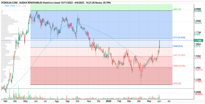Click the 2,67% axis percentage
Viewport: 205px width, 104px height.
197,46
